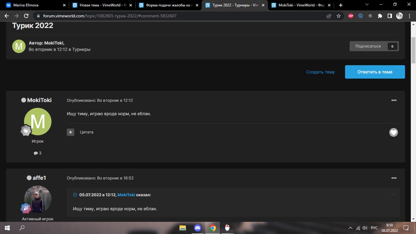Open the three-dot options menu on MokiToki's post
The height and width of the screenshot is (234, 416).
(x=394, y=100)
